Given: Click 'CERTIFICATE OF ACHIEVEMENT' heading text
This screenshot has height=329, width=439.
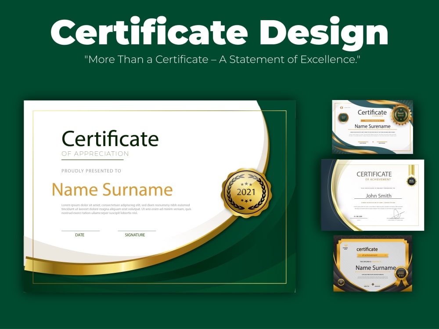Looking at the screenshot, I should 374,176.
